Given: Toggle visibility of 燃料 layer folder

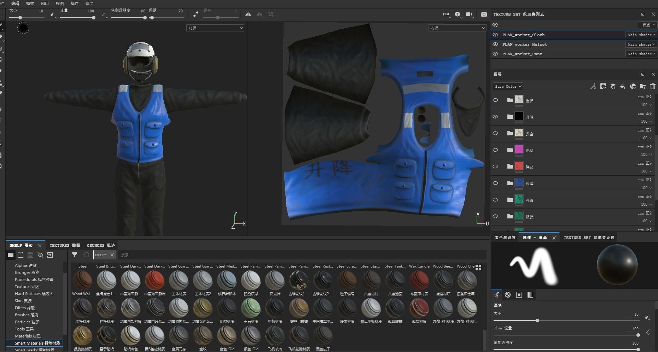Looking at the screenshot, I should click(x=495, y=150).
